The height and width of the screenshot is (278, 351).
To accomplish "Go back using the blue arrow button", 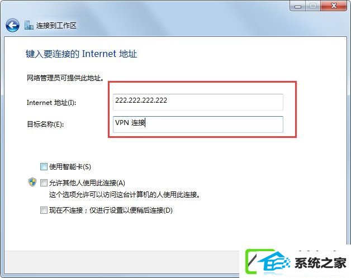I will click(12, 25).
